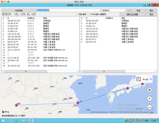Screen dimensions: 159x123
Task: Select left row with IP 118.112.16.109
Action: [41, 34]
